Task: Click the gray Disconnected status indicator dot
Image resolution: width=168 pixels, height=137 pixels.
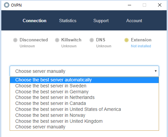Action: click(15, 40)
